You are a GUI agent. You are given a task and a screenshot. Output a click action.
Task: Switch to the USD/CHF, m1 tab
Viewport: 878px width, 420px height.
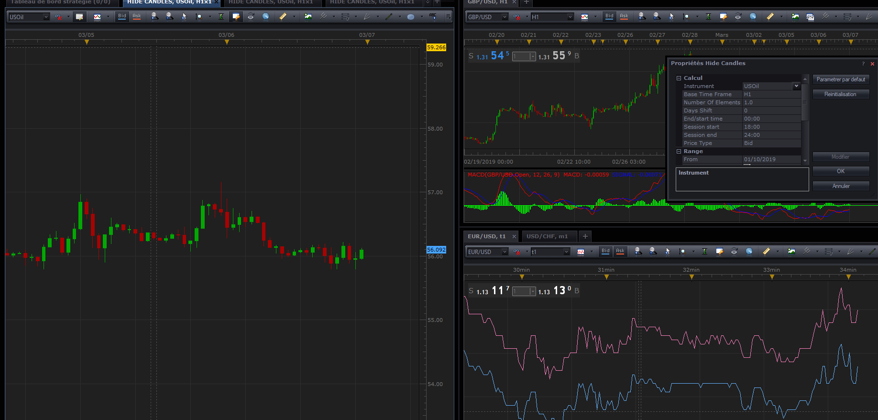click(547, 236)
